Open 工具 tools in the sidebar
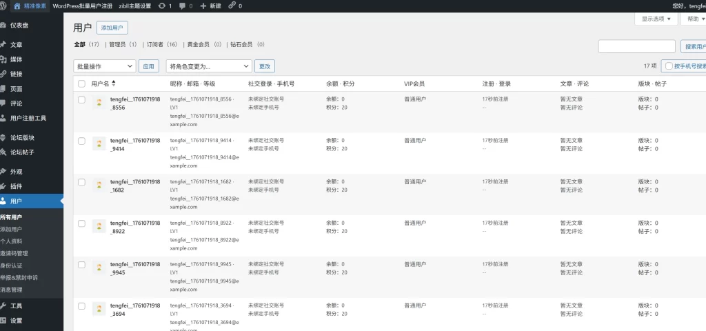Viewport: 706px width, 331px height. tap(16, 305)
